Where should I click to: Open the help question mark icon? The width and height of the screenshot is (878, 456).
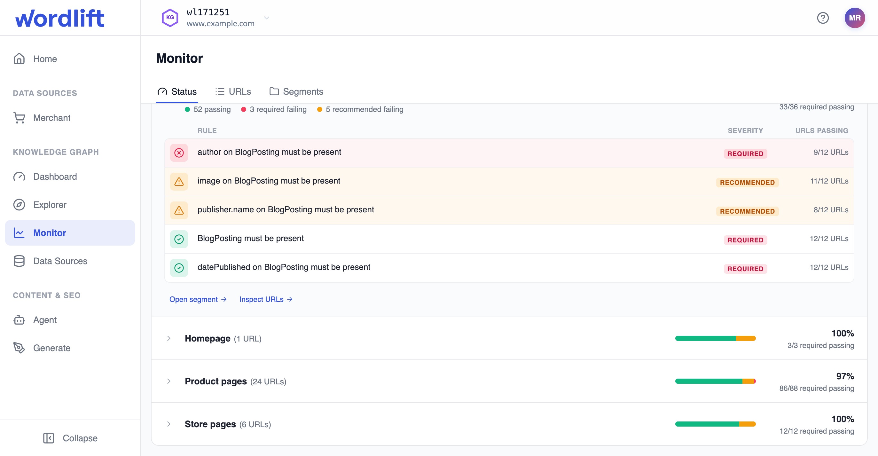[x=823, y=18]
